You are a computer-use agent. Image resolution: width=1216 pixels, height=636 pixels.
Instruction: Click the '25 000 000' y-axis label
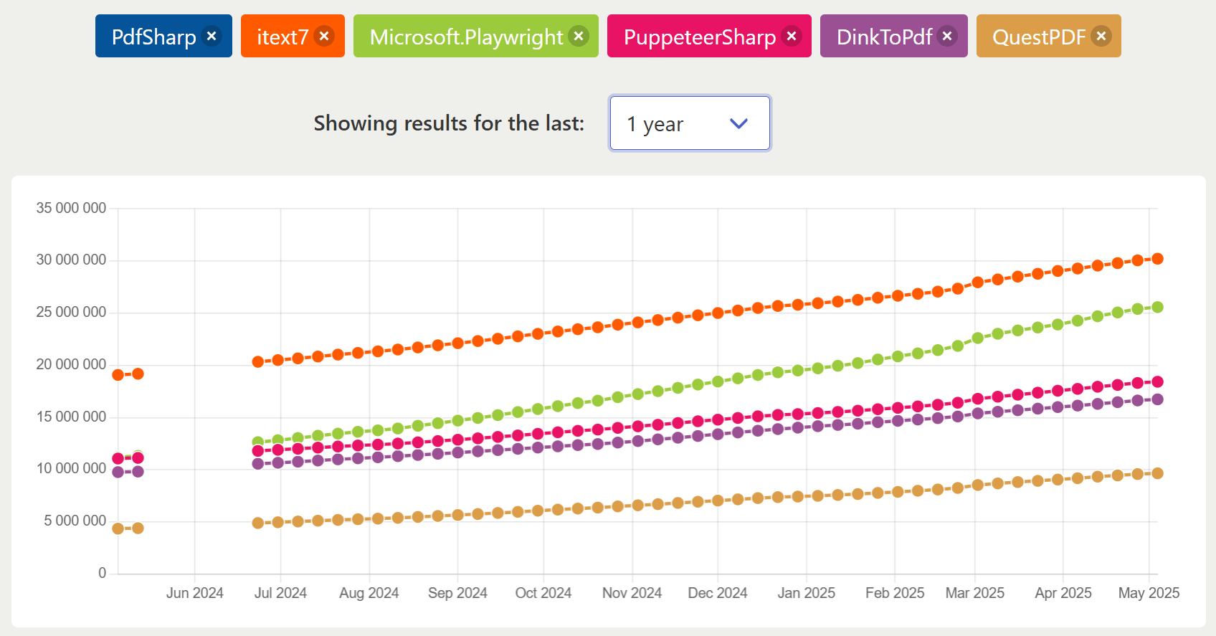[71, 312]
